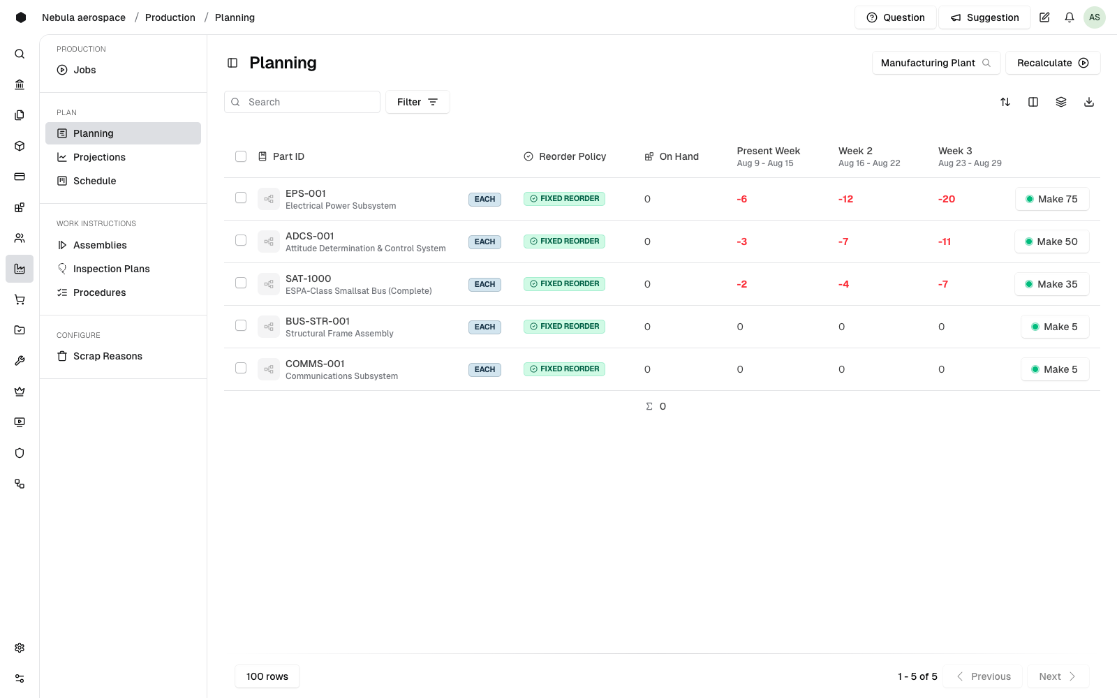Open the Filter dropdown
Image resolution: width=1117 pixels, height=698 pixels.
(417, 102)
